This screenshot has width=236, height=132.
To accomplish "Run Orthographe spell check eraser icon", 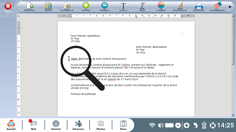I will (217, 7).
